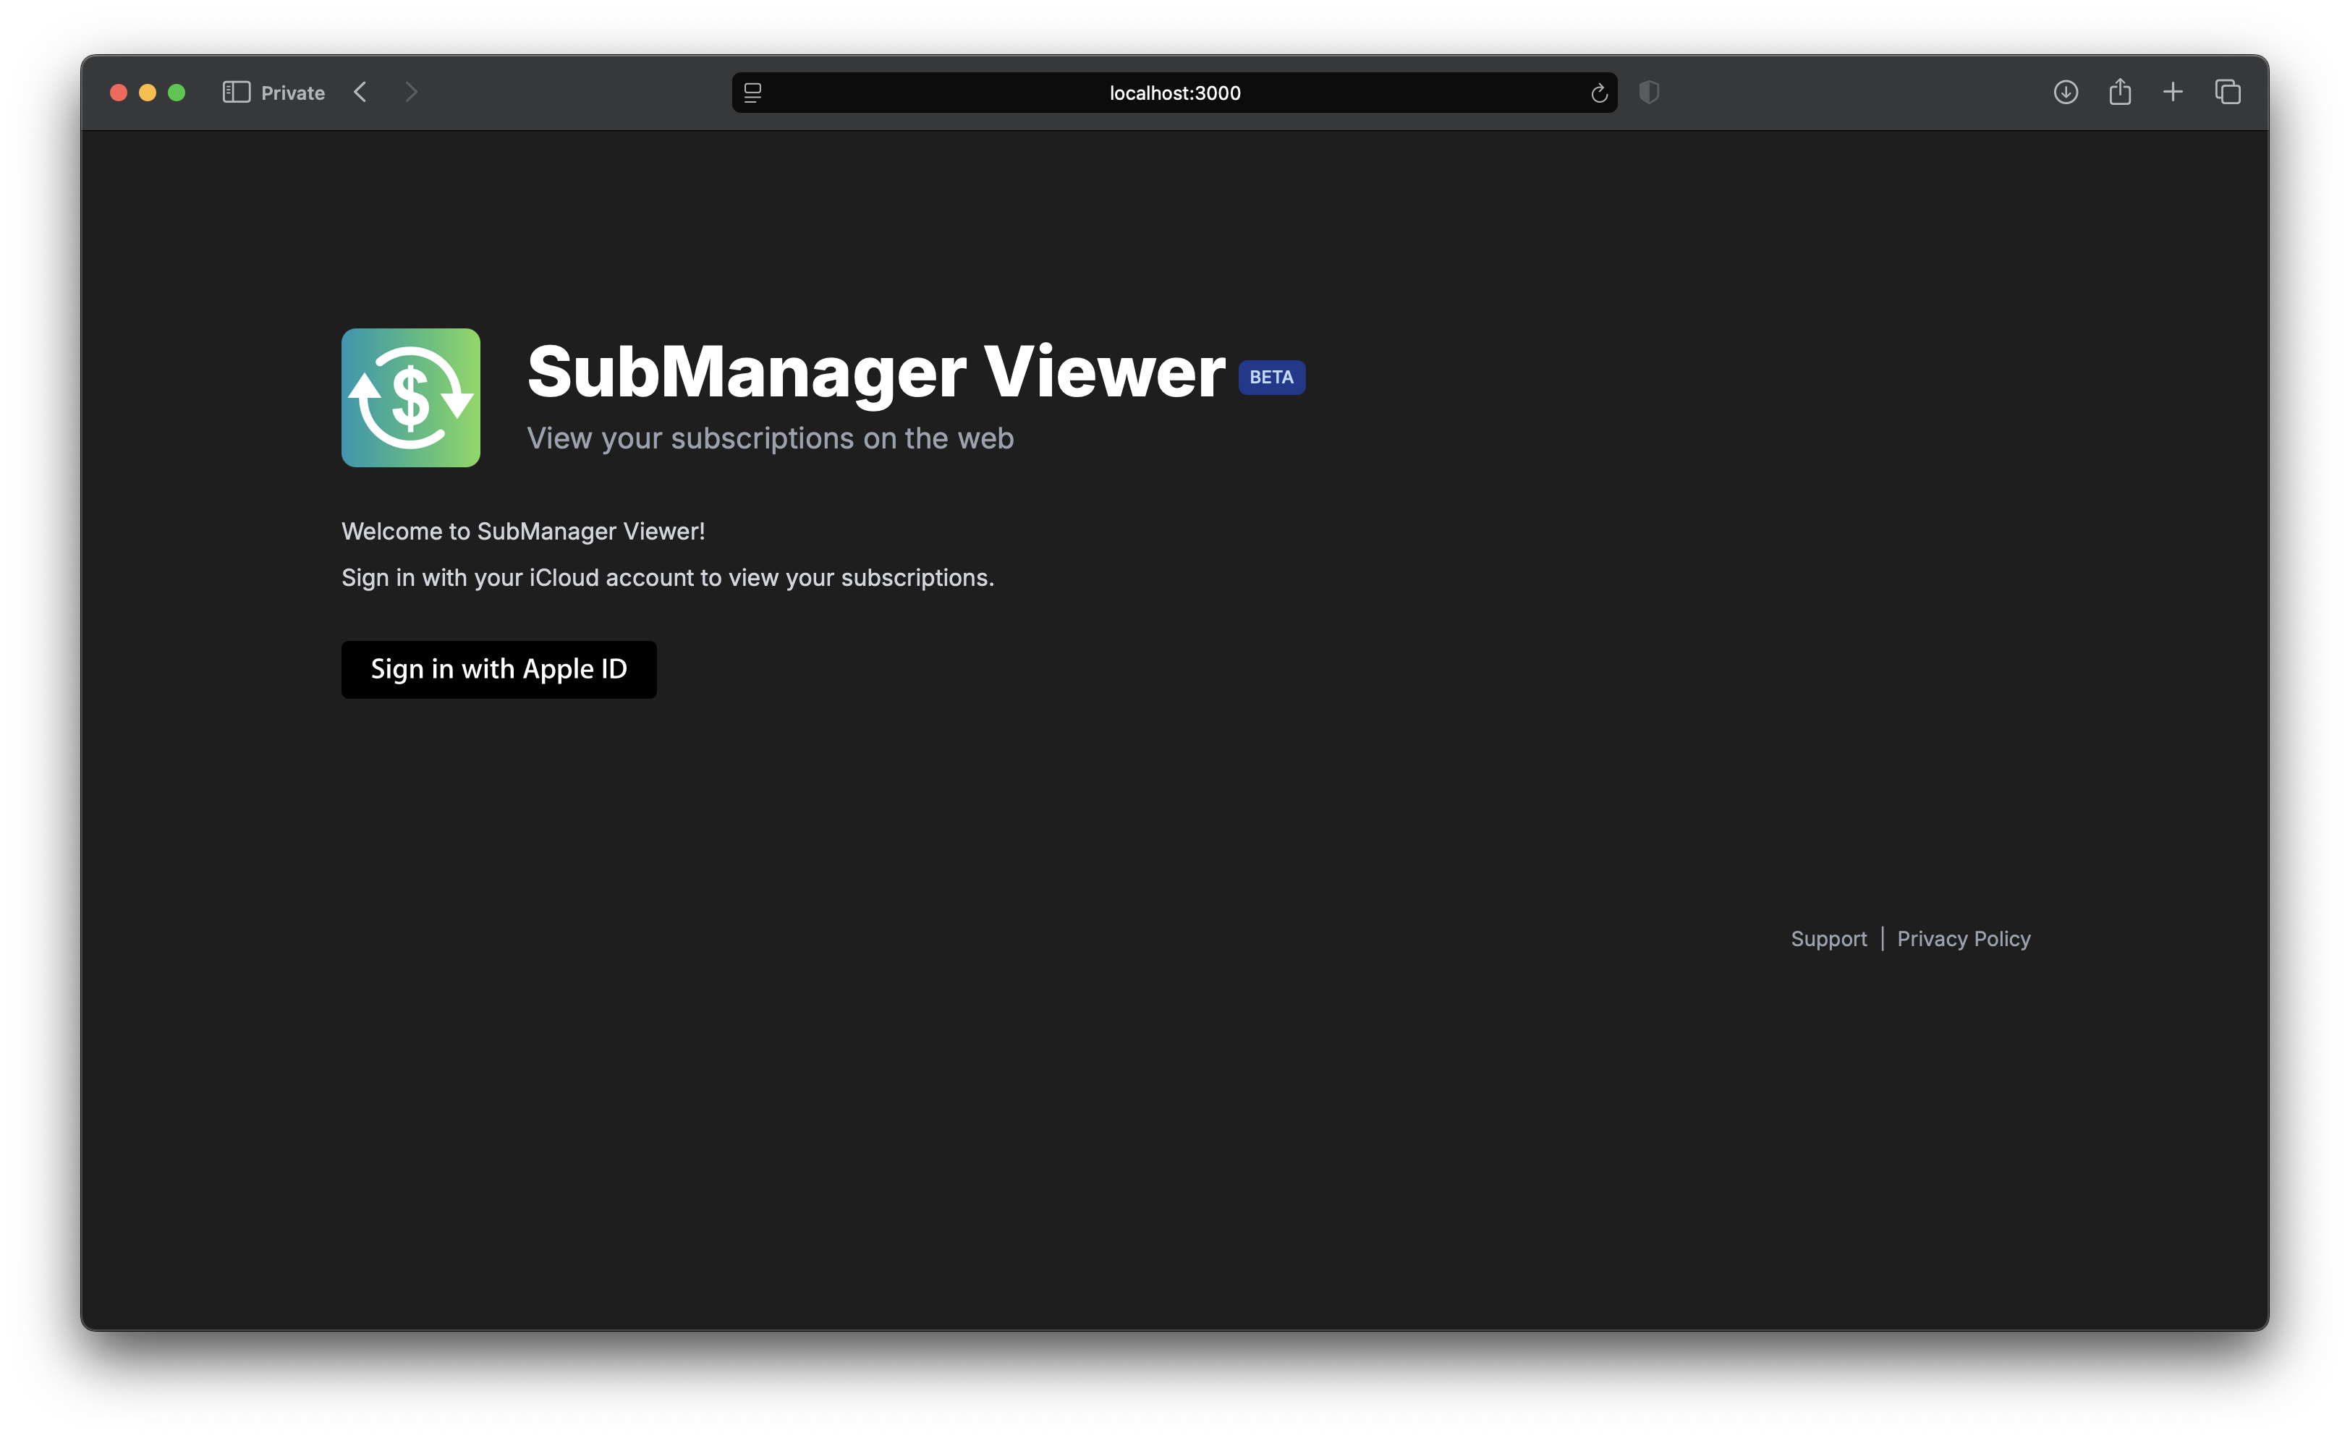Click 'Welcome to SubManager Viewer!' text

[x=524, y=531]
